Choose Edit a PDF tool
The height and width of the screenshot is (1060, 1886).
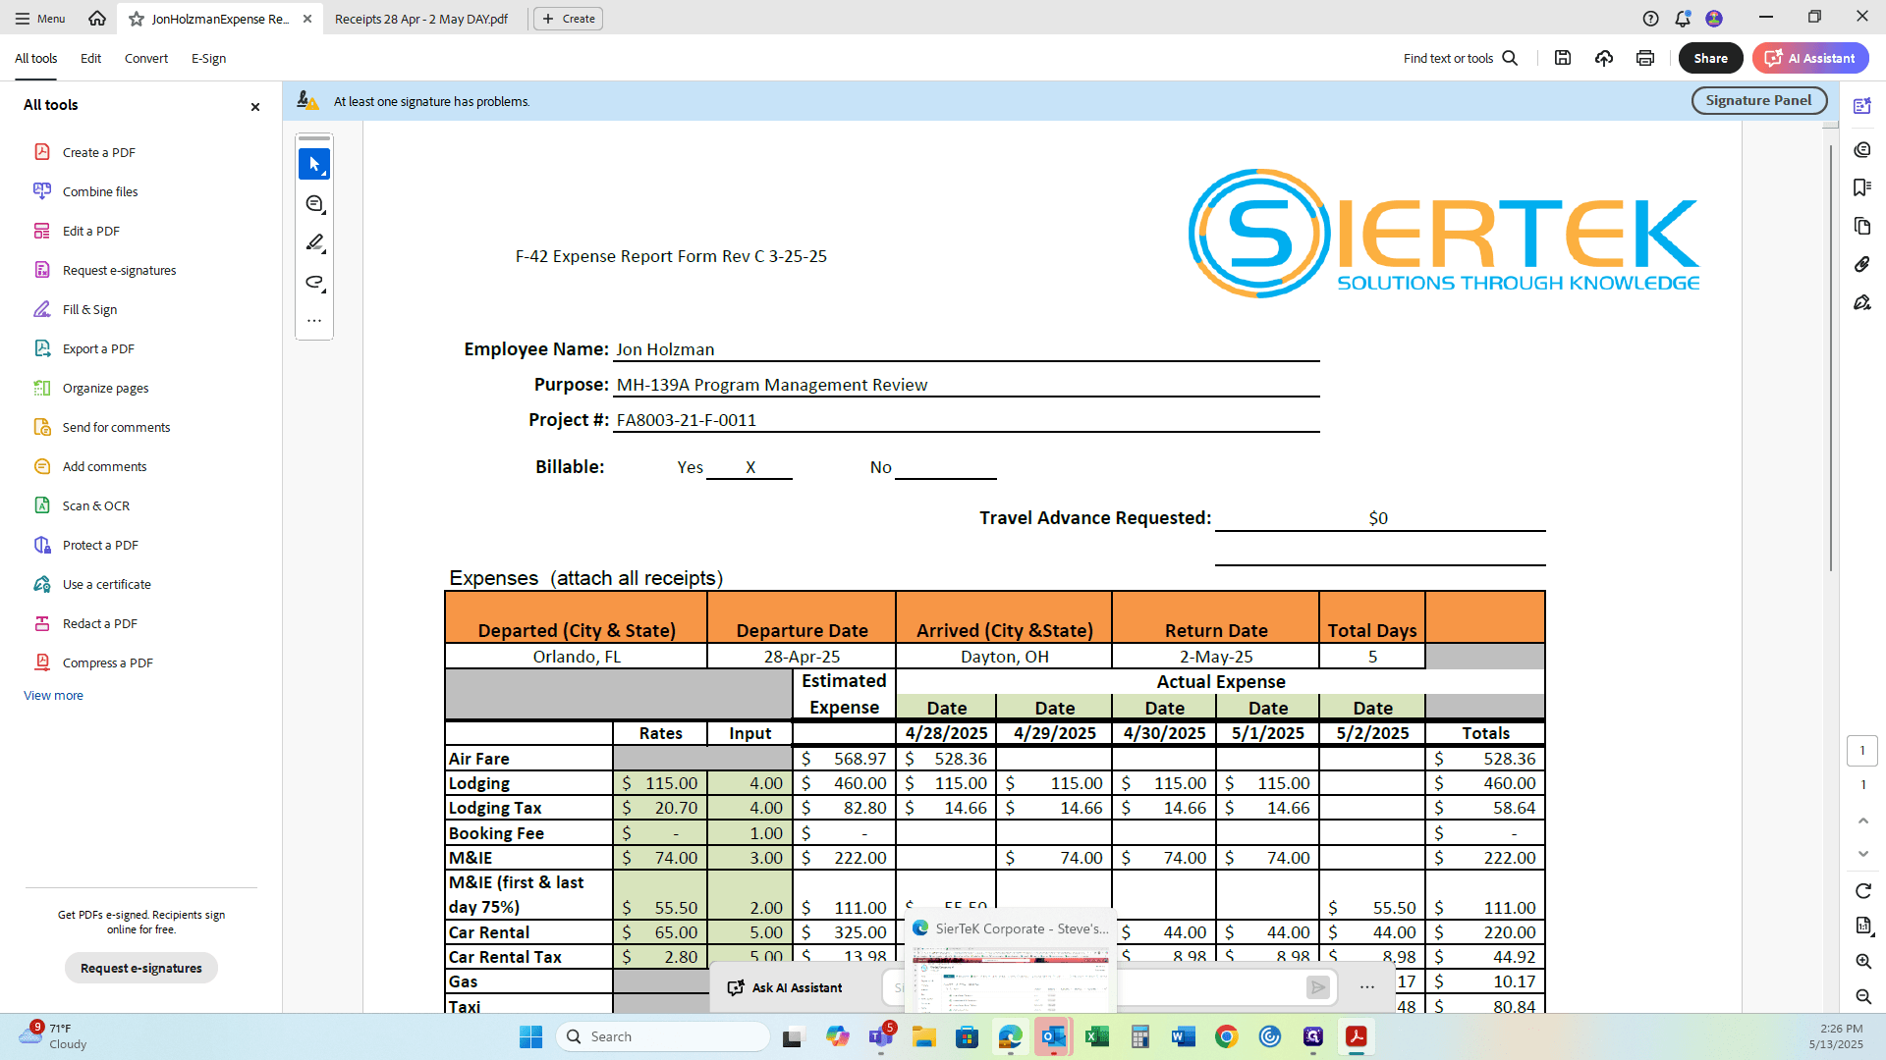90,231
